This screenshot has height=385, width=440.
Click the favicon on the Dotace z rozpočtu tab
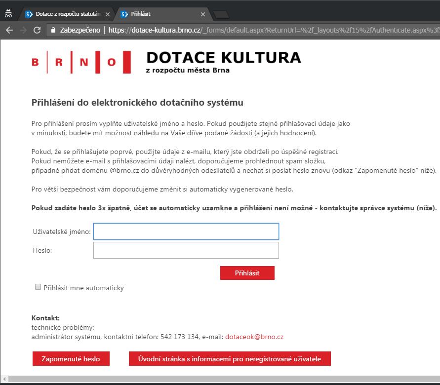pyautogui.click(x=29, y=14)
